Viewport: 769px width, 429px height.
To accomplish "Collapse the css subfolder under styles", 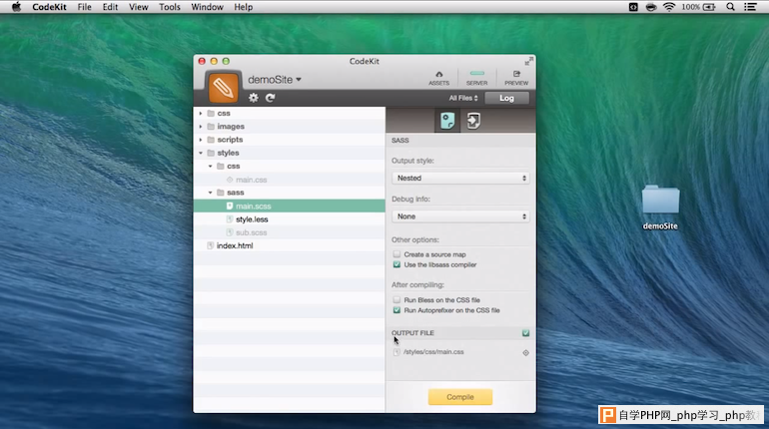I will [x=211, y=166].
